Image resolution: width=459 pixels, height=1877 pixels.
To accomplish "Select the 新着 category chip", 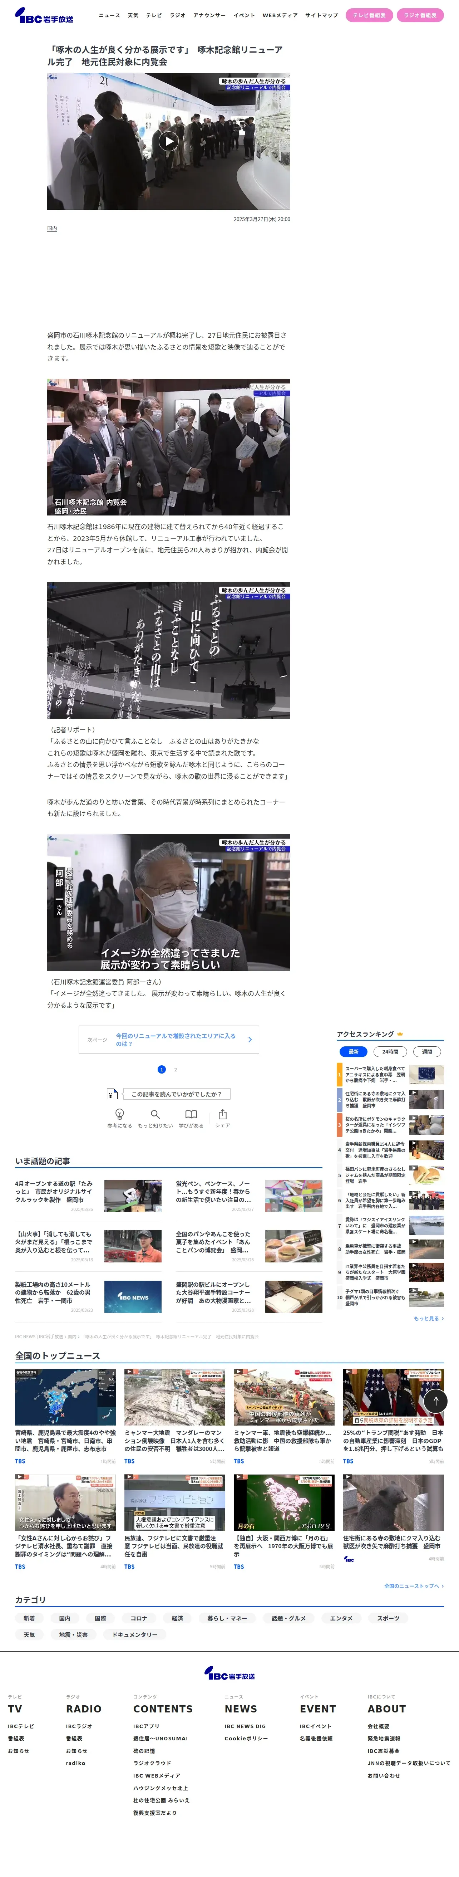I will click(29, 1618).
